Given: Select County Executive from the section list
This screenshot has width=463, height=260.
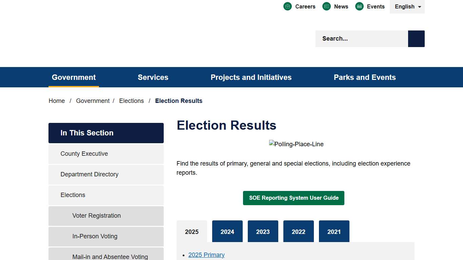Looking at the screenshot, I should (84, 154).
